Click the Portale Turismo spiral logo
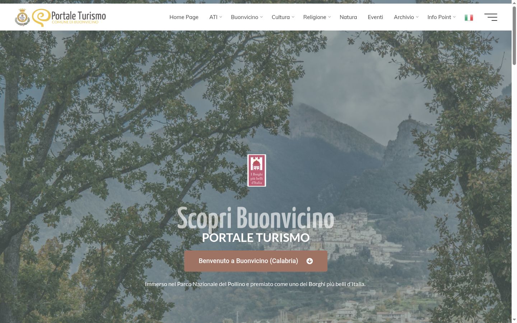Screen dimensions: 517x323 69,17
